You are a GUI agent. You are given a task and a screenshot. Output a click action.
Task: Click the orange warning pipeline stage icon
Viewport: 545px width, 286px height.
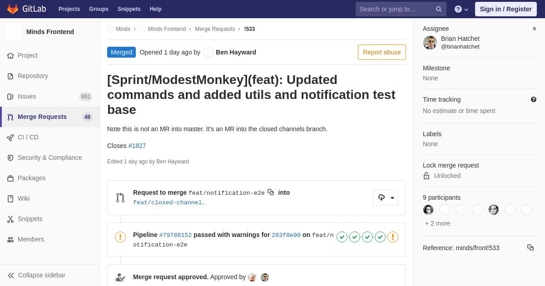[x=393, y=237]
